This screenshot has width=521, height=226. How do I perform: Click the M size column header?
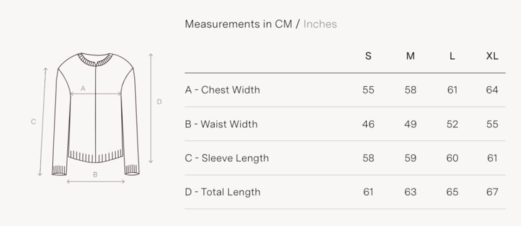tap(410, 56)
